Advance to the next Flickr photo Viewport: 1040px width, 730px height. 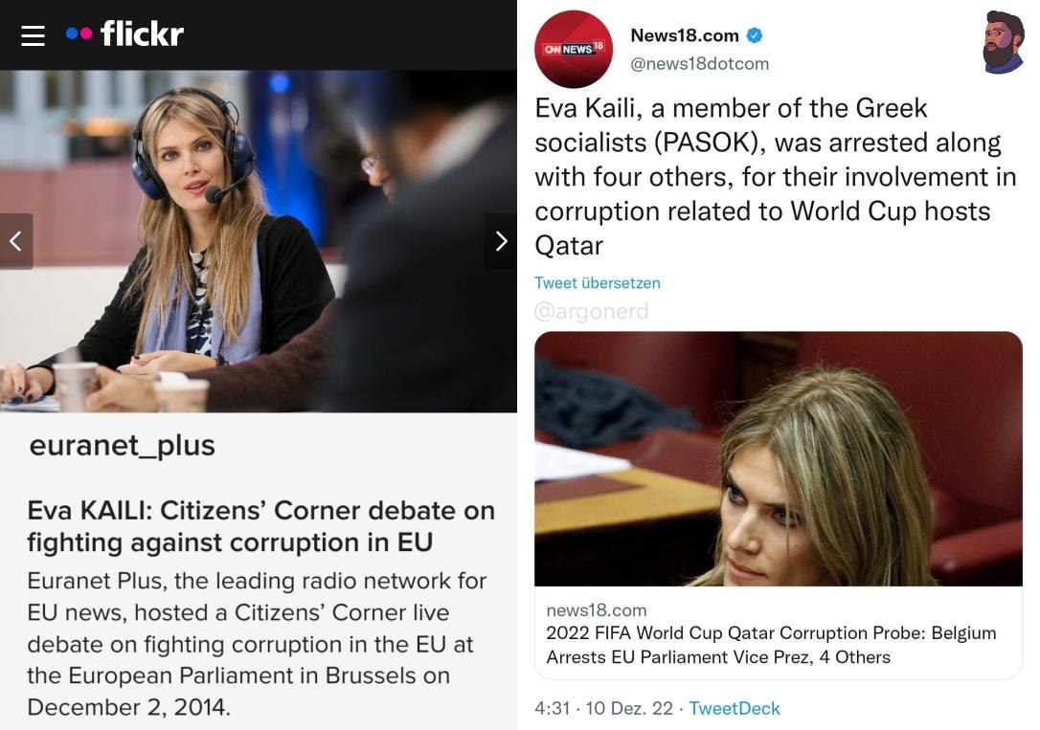pyautogui.click(x=501, y=241)
